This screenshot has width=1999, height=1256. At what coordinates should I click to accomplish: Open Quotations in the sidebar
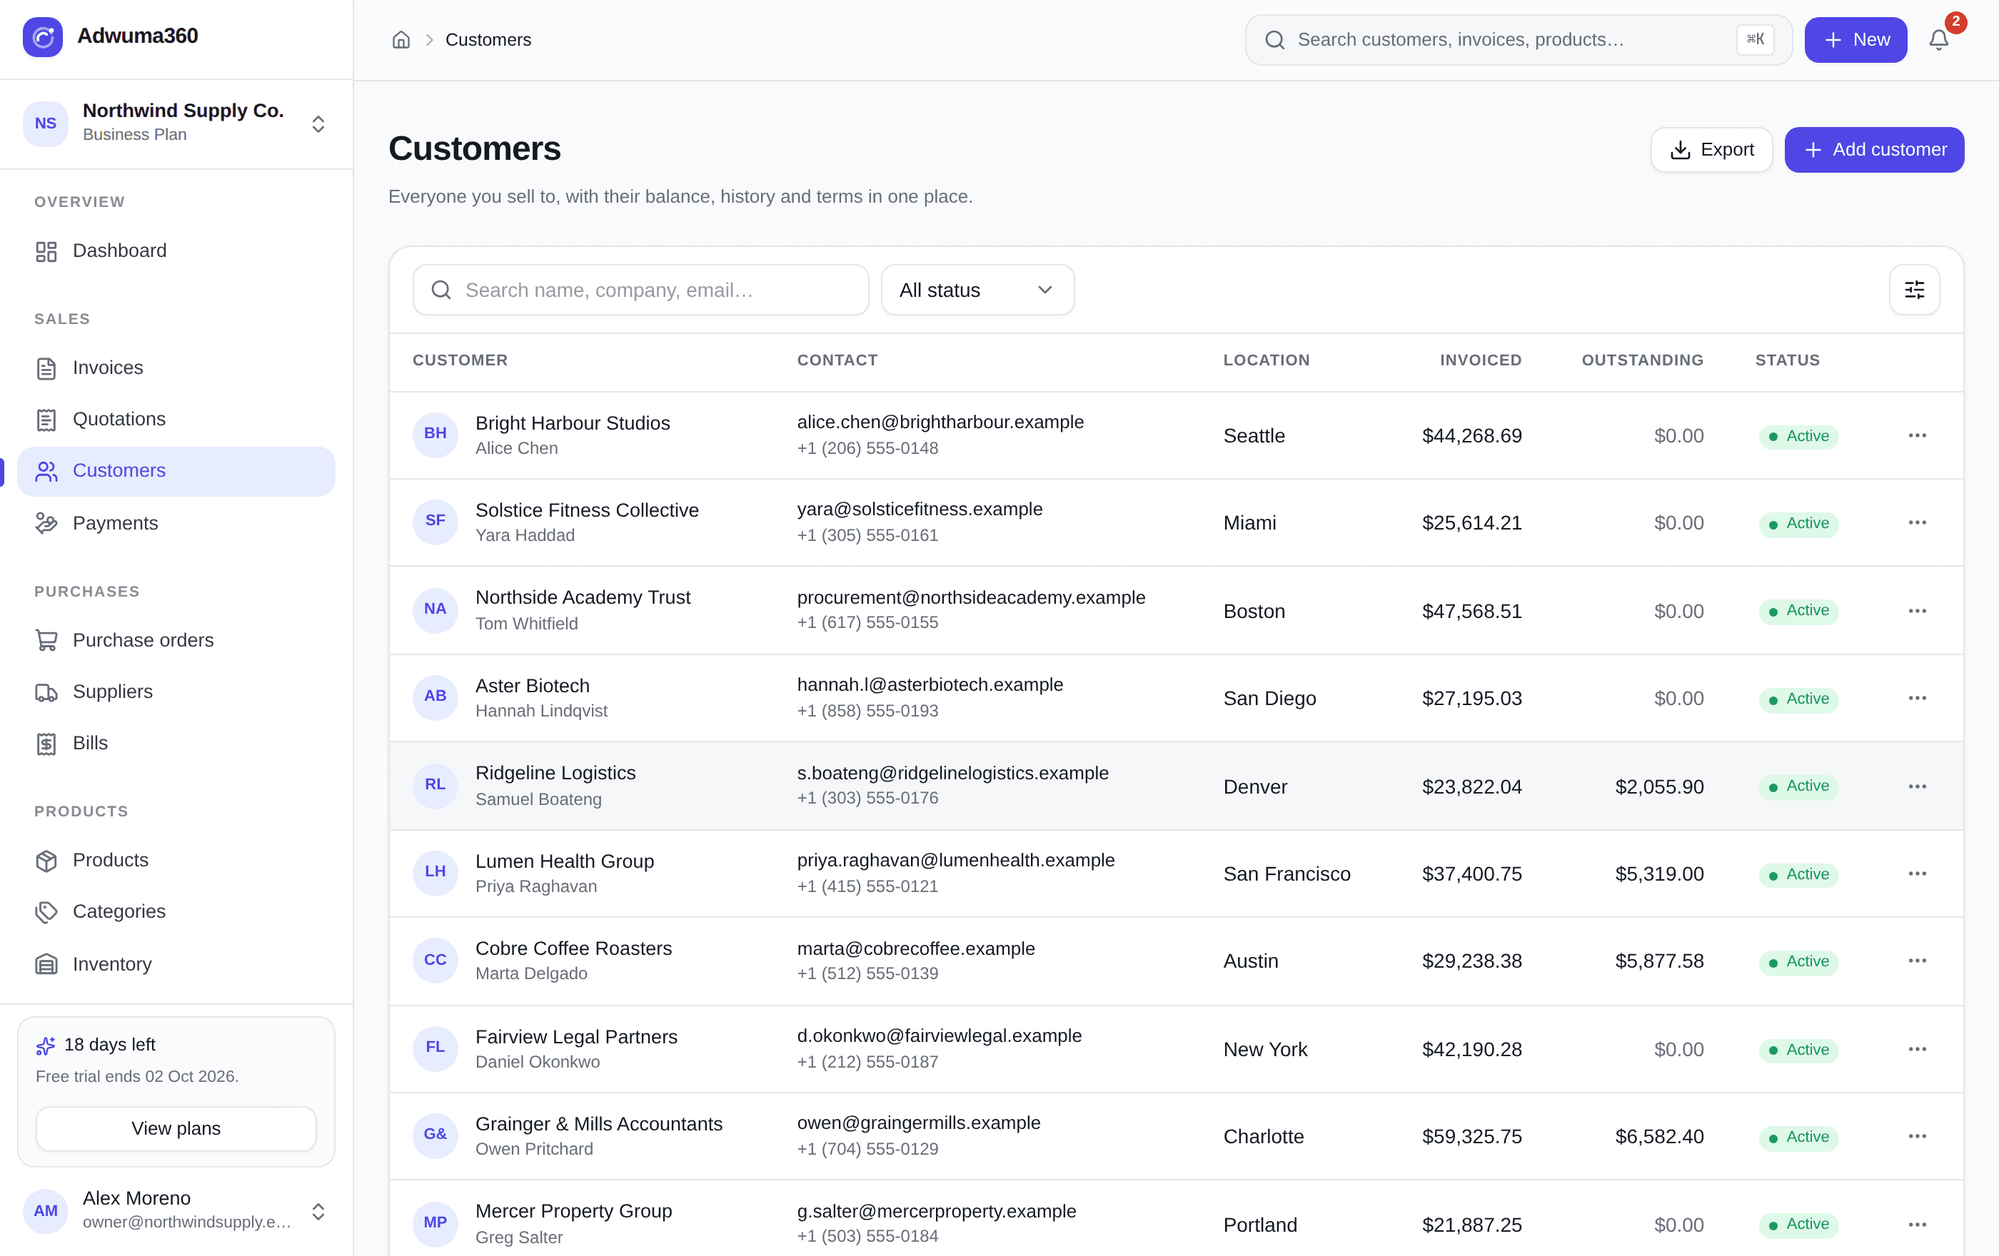tap(176, 419)
